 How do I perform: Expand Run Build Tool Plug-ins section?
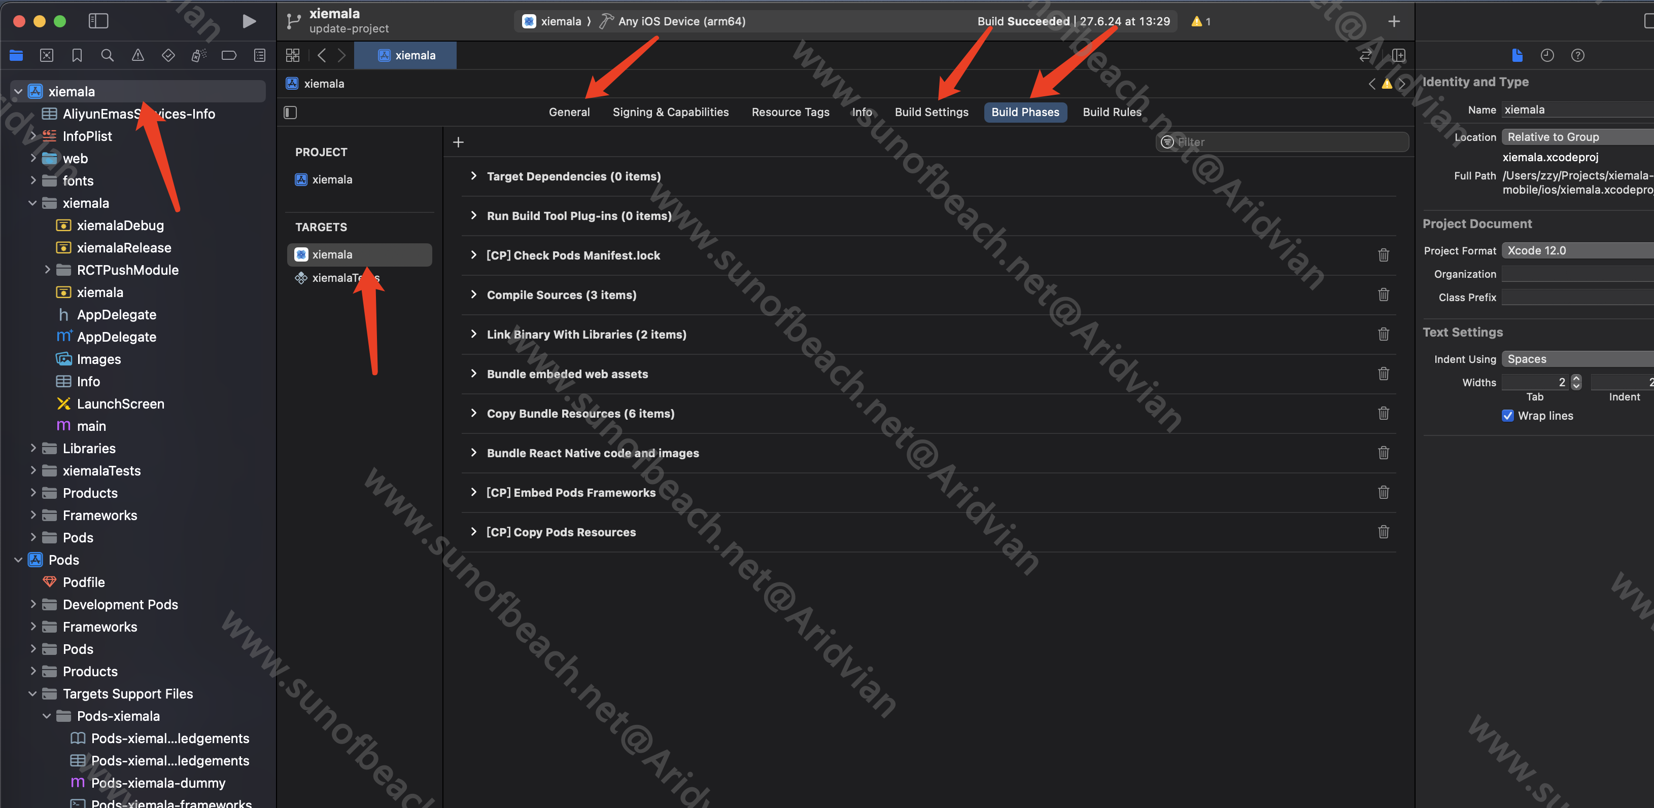tap(474, 215)
